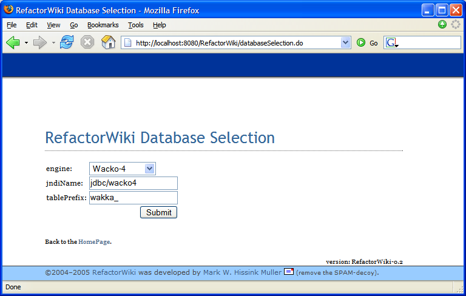
Task: Click the Firefox logo in title bar
Action: point(8,10)
